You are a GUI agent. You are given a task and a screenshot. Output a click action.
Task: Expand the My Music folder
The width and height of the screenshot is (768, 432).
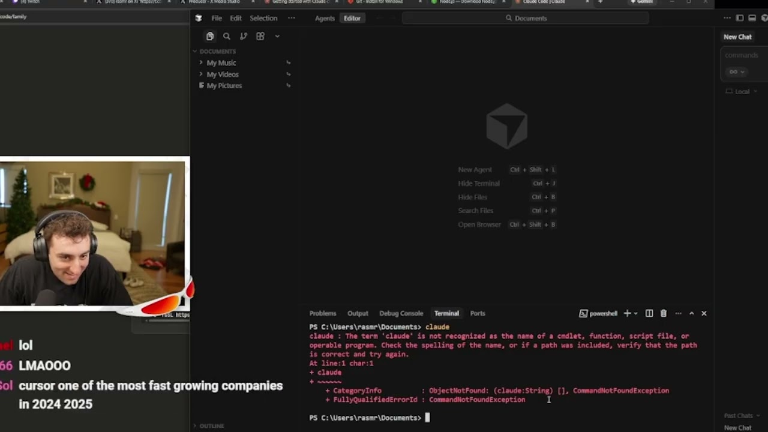[x=221, y=62]
